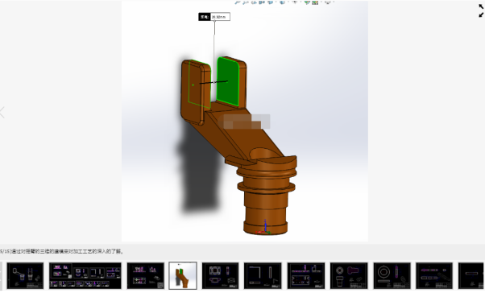Open the wide thumbnail with many small drawings

coord(85,275)
